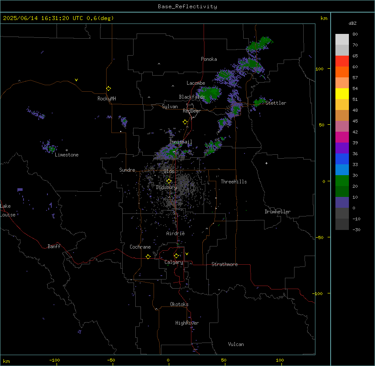The height and width of the screenshot is (366, 375).
Task: Click the yellow diamond marker above Didsbury
Action: tap(169, 181)
